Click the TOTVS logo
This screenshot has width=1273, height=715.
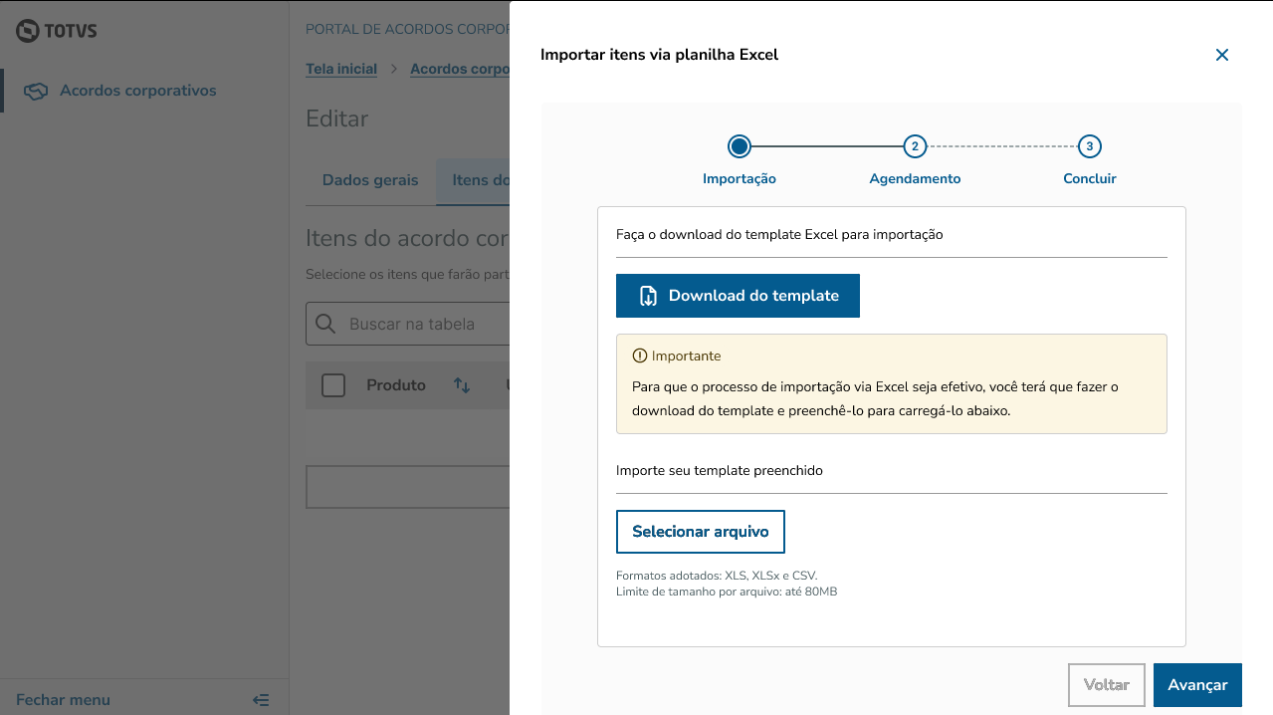pos(57,31)
